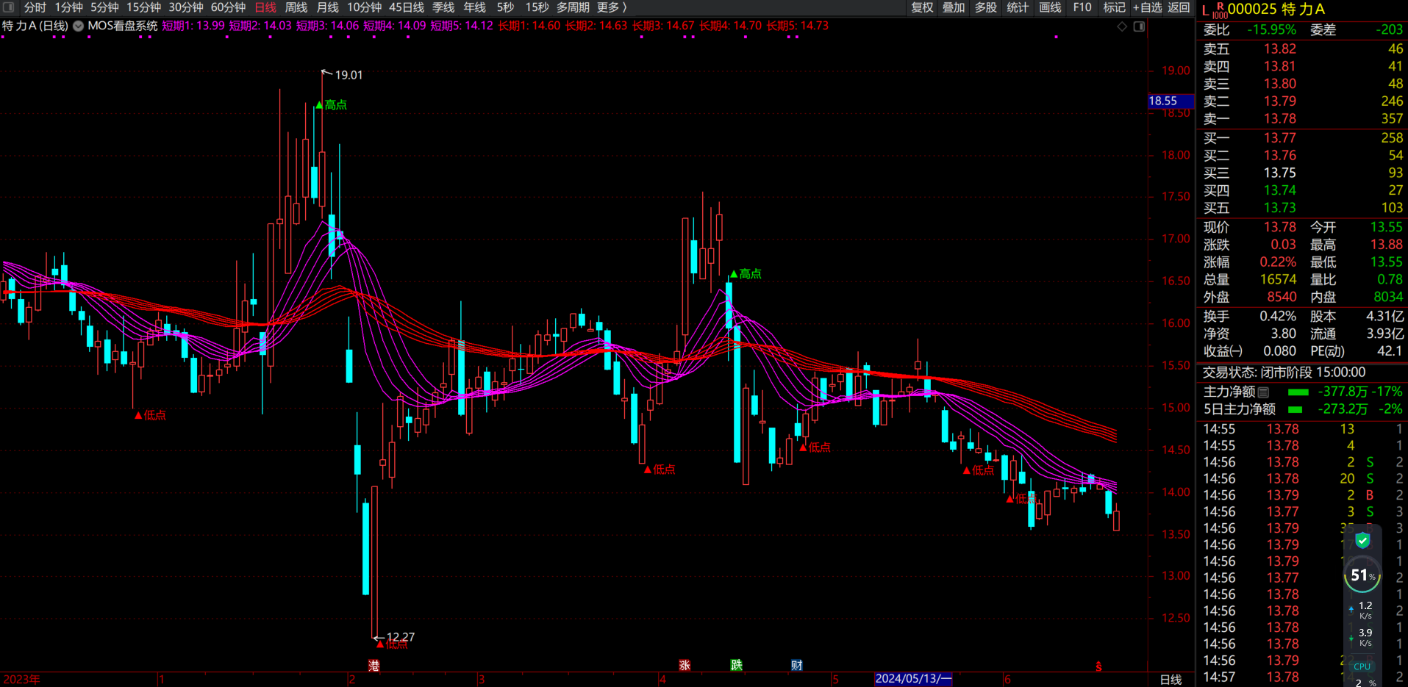Switch to 5秒 period
Viewport: 1408px width, 687px height.
click(x=505, y=7)
